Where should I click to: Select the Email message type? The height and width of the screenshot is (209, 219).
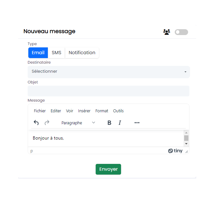tap(38, 53)
